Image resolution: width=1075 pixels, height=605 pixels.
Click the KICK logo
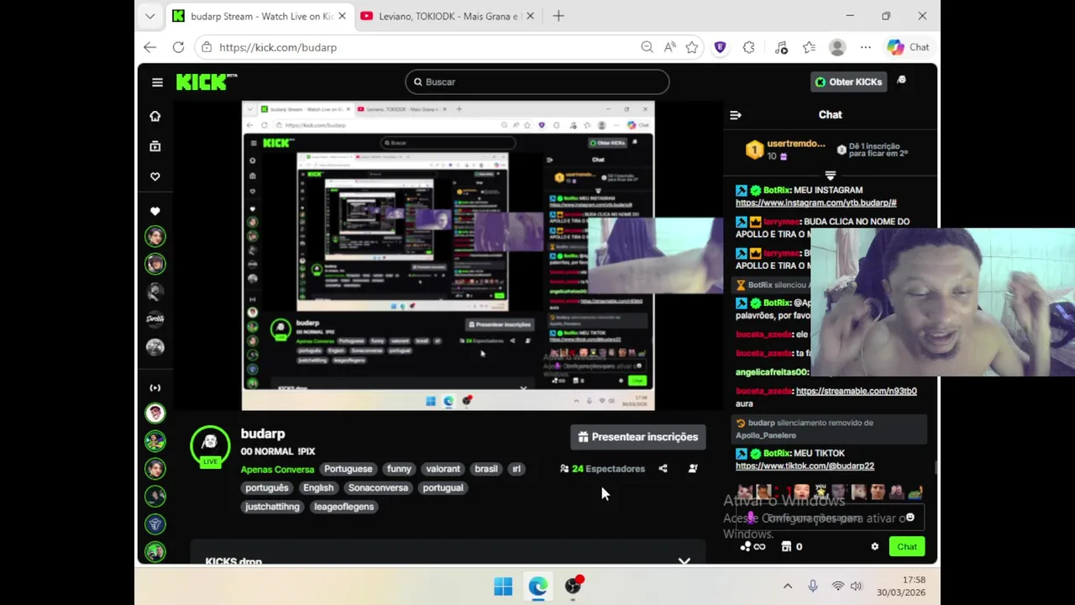207,82
